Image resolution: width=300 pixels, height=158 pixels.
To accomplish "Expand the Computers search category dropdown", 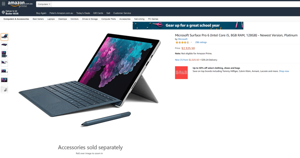I will [44, 4].
